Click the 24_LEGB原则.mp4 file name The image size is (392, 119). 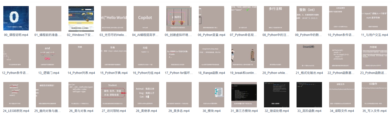click(x=16, y=111)
